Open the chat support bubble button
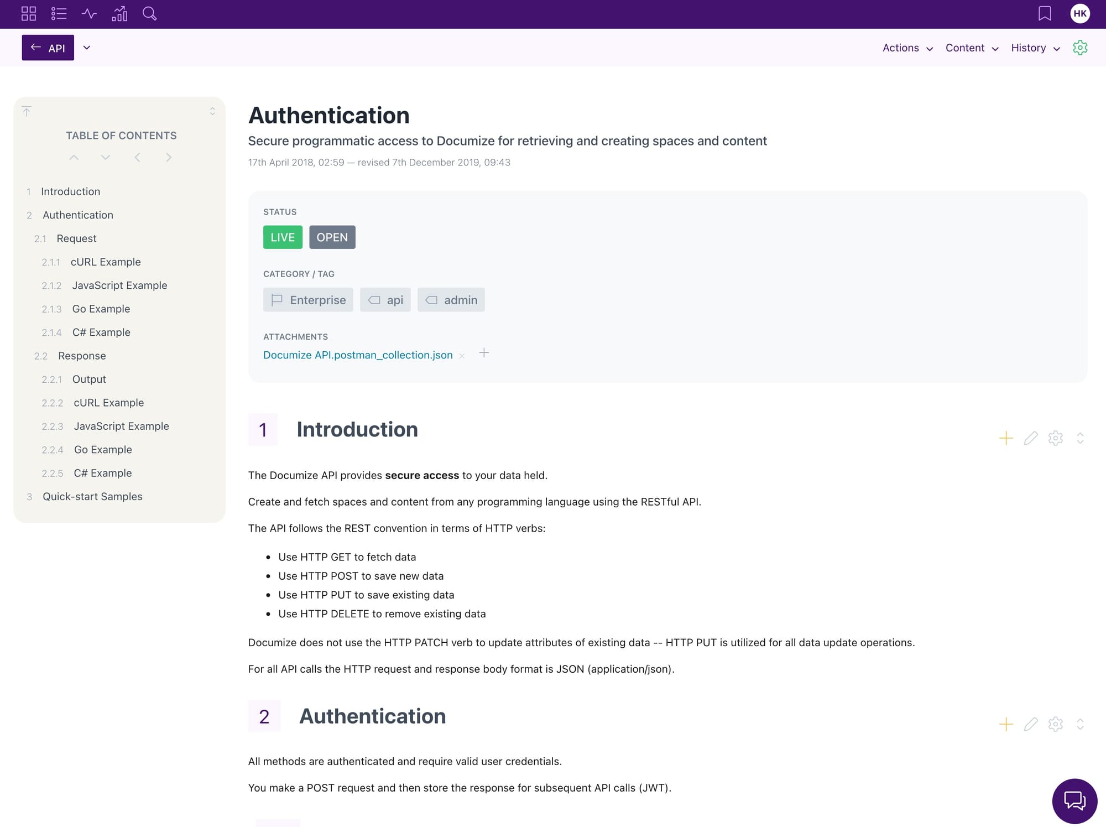Viewport: 1106px width, 827px height. 1074,800
